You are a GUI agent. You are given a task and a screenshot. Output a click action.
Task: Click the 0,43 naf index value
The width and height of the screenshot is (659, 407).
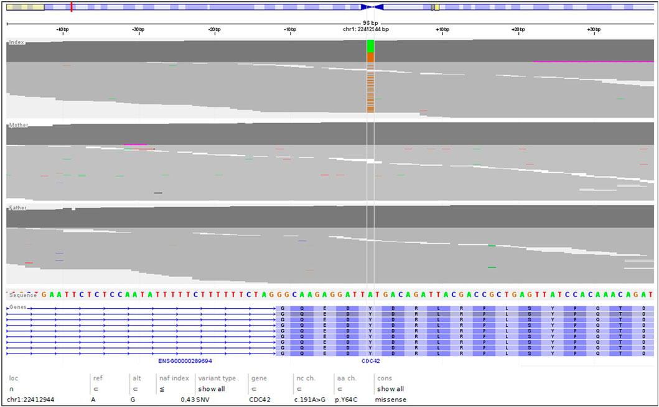pos(187,400)
